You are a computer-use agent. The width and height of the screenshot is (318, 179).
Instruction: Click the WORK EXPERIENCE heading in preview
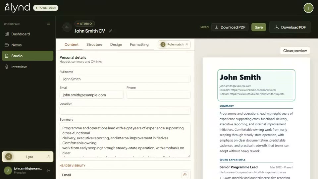point(233,160)
